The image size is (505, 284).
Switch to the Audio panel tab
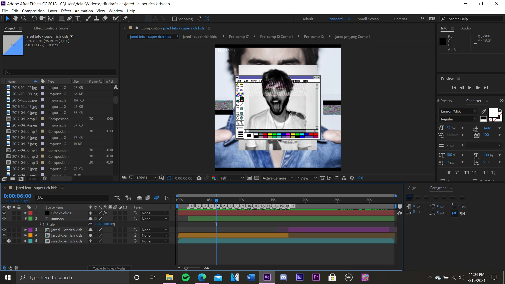coord(466,28)
